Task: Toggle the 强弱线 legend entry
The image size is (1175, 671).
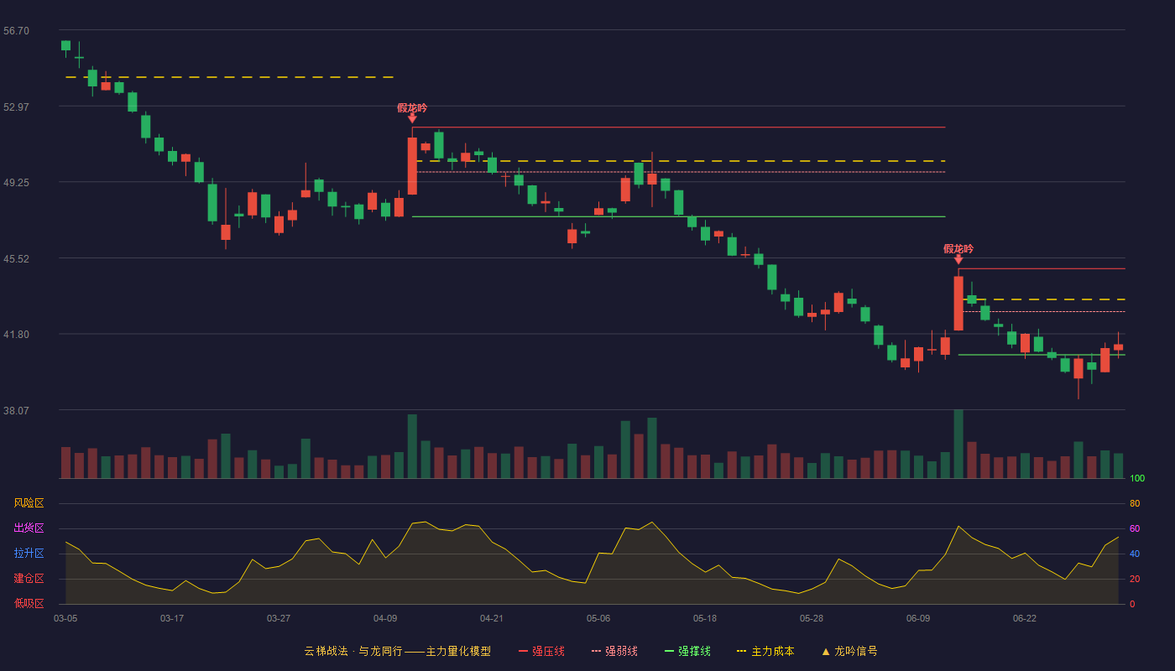Action: click(x=614, y=651)
